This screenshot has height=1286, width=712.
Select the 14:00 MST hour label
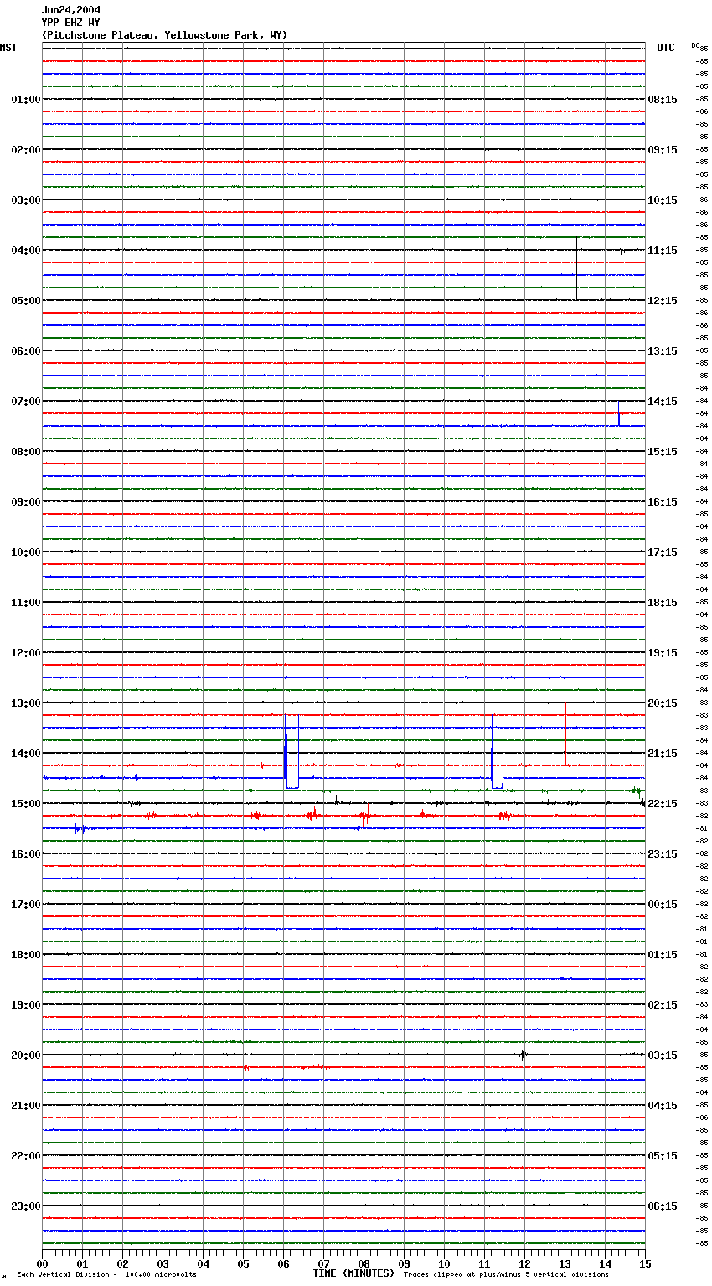(x=26, y=754)
